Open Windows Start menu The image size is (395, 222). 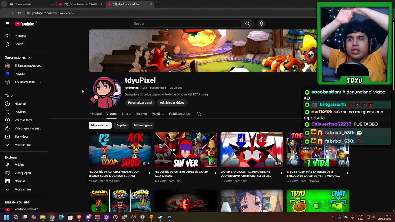pos(7,217)
